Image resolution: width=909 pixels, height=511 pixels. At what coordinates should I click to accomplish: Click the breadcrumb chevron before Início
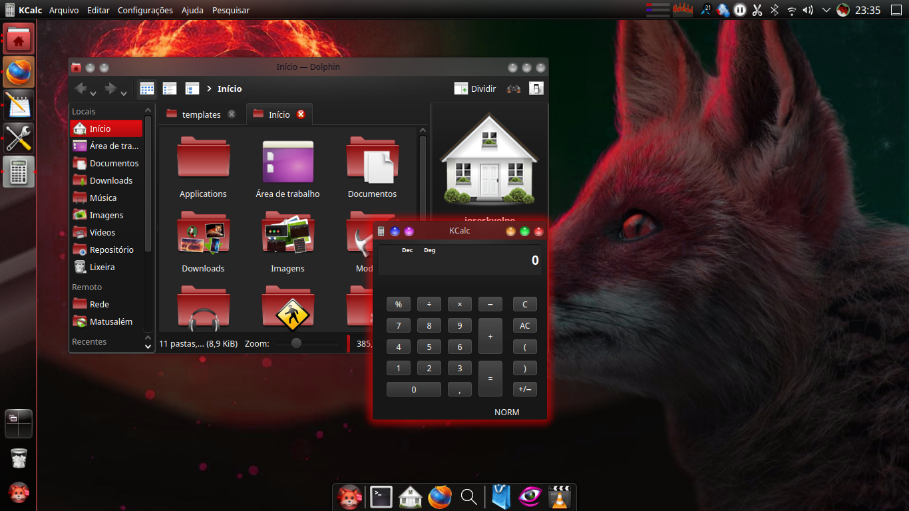click(210, 88)
